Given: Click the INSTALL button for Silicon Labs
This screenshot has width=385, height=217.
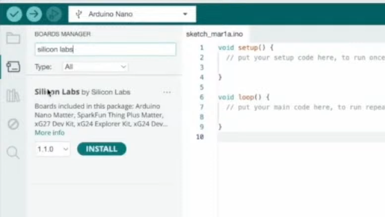Looking at the screenshot, I should pos(102,149).
